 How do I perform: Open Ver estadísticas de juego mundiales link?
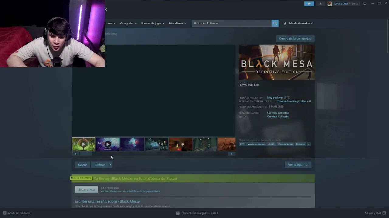click(141, 191)
